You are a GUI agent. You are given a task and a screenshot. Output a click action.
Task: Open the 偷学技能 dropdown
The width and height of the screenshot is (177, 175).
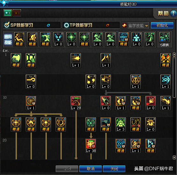coord(135,26)
